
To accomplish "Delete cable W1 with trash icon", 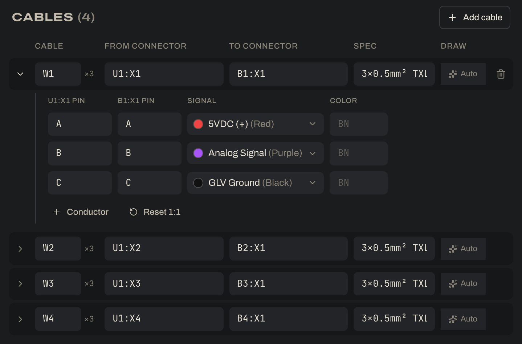I will pos(501,74).
